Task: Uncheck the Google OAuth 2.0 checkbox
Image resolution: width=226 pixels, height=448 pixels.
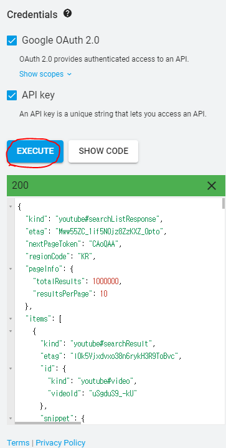Action: [12, 41]
